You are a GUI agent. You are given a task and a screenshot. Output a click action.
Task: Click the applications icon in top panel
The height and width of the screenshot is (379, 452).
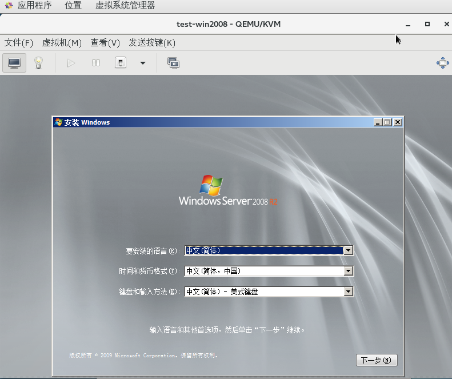click(9, 5)
